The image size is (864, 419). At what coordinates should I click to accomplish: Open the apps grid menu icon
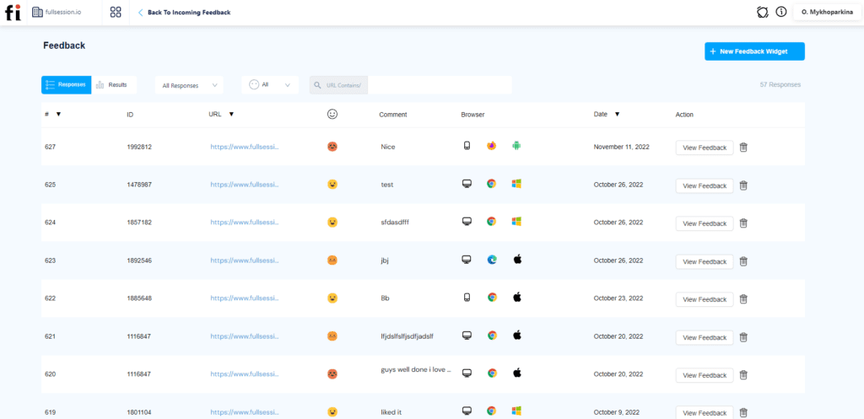pyautogui.click(x=116, y=13)
